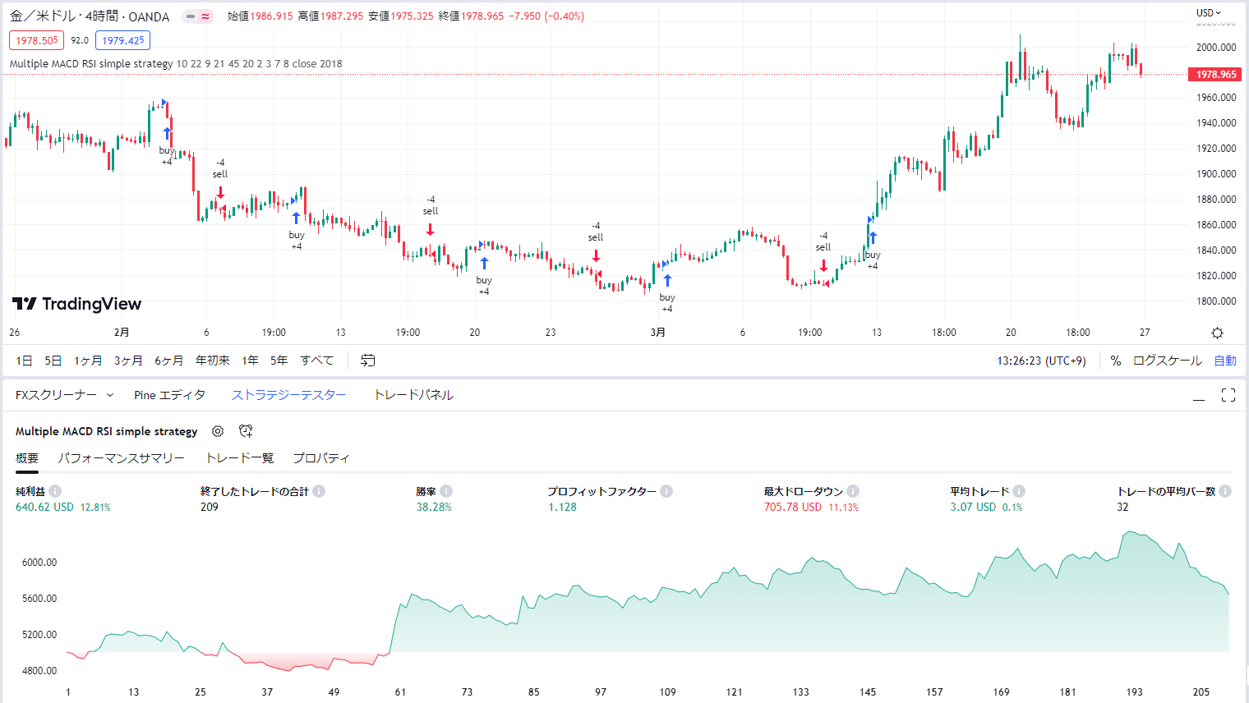Click net profit value 640.62 USD

click(44, 507)
